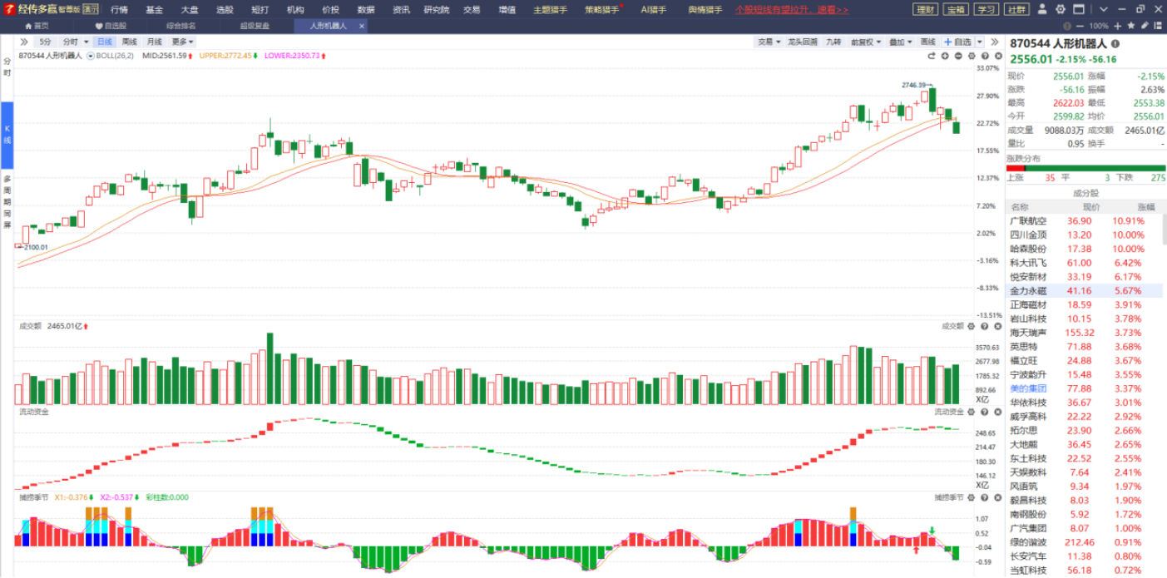This screenshot has width=1167, height=578.
Task: Switch chart period to 月线
Action: [155, 42]
